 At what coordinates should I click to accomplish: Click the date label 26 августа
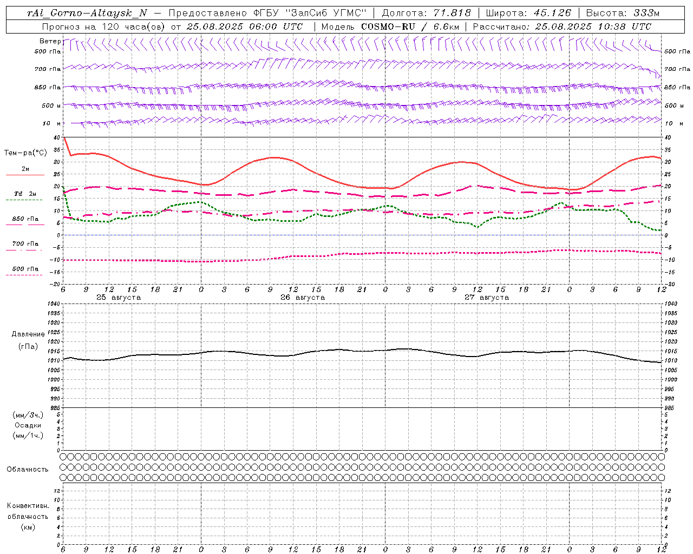[303, 298]
